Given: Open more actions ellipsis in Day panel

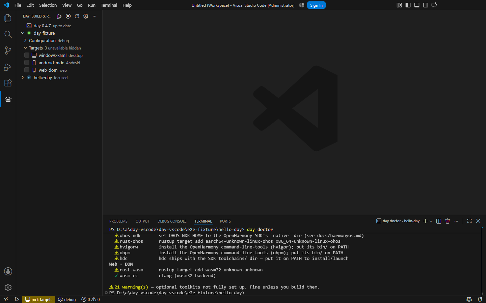Looking at the screenshot, I should tap(94, 16).
